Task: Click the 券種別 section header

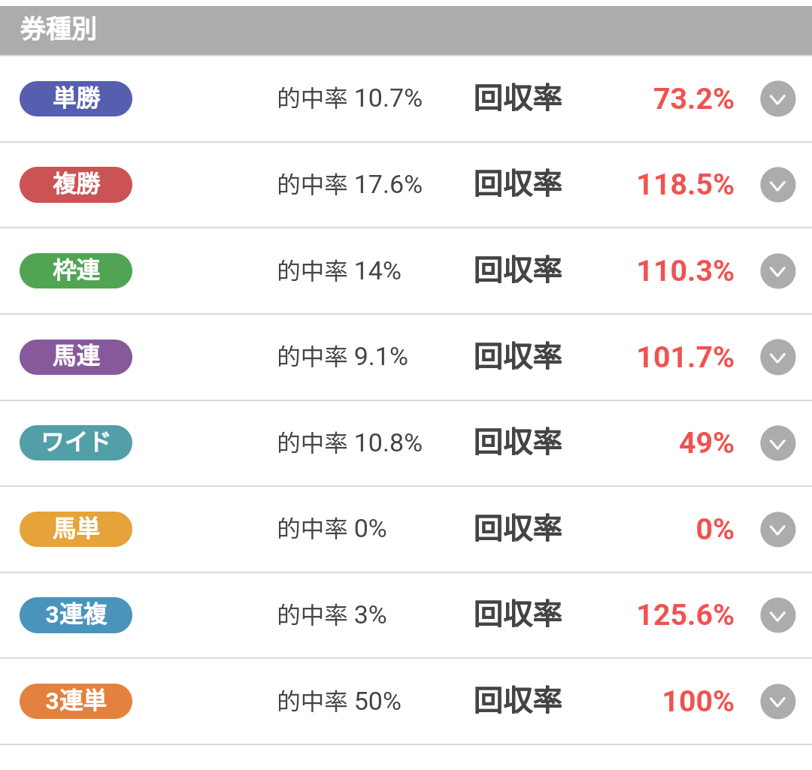Action: point(58,31)
